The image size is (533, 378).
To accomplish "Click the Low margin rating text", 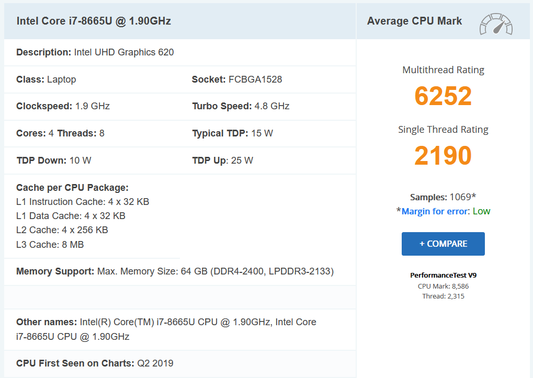I will (481, 211).
